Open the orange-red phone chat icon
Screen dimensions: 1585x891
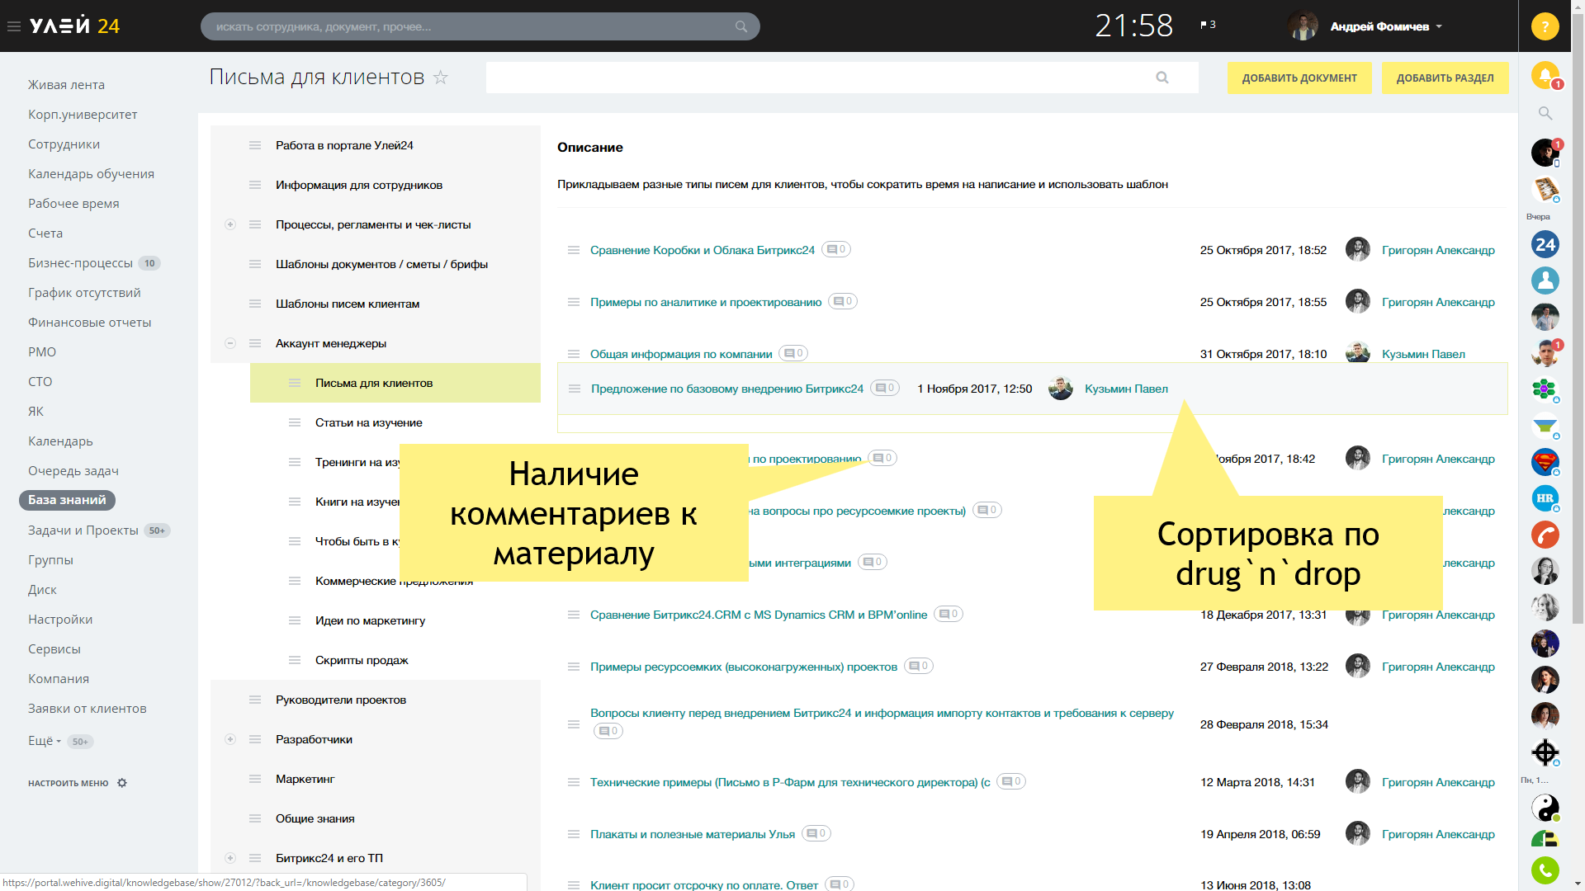[x=1545, y=535]
